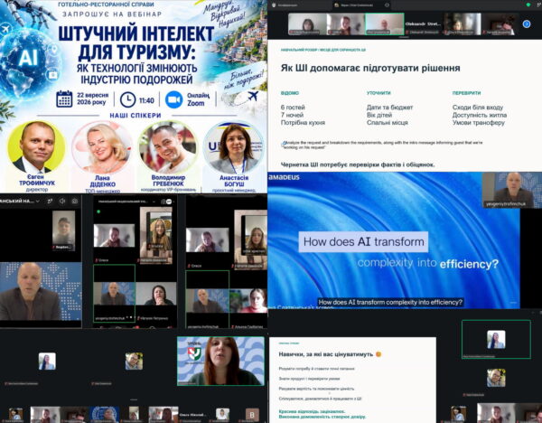Tap the switch camera icon in phone toolbar
This screenshot has height=423, width=542.
50,201
